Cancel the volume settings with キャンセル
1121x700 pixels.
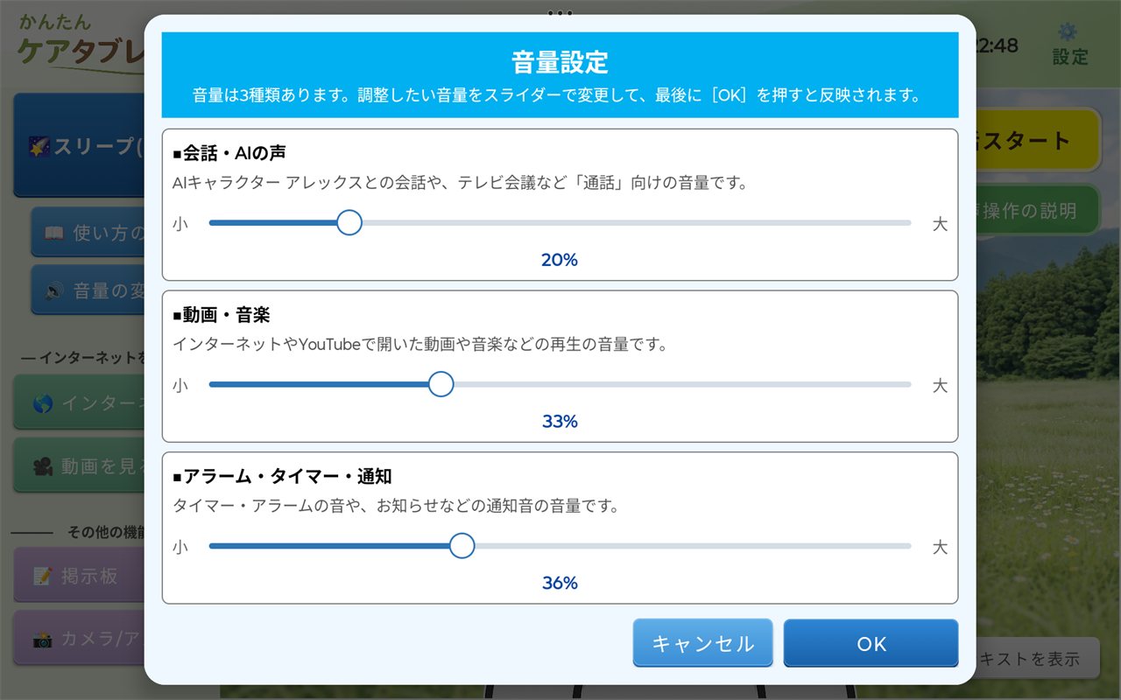click(x=703, y=643)
